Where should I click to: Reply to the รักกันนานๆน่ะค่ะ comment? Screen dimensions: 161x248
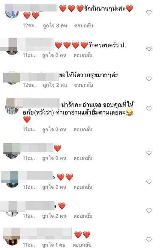coord(83,26)
